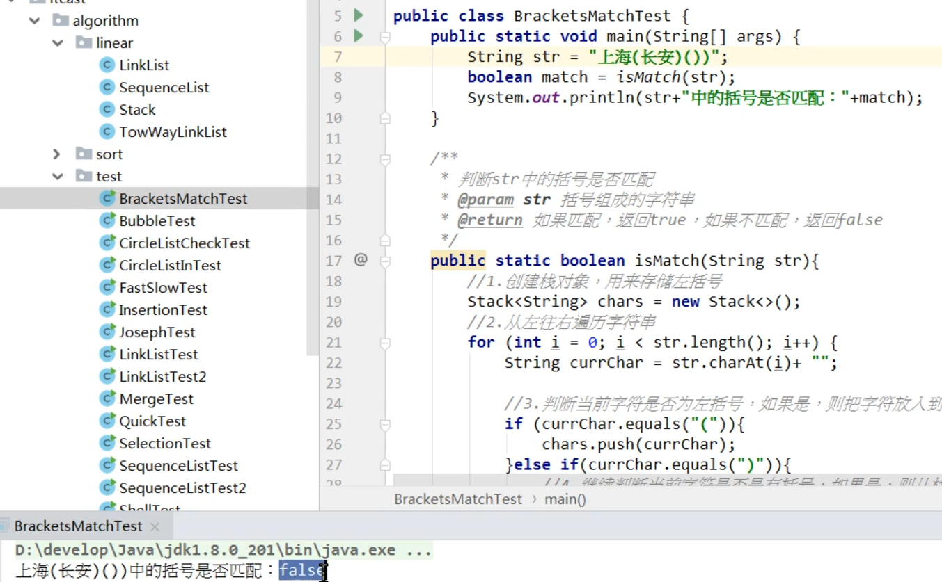The height and width of the screenshot is (582, 942).
Task: Select LinkListTest in the project tree
Action: [x=159, y=354]
